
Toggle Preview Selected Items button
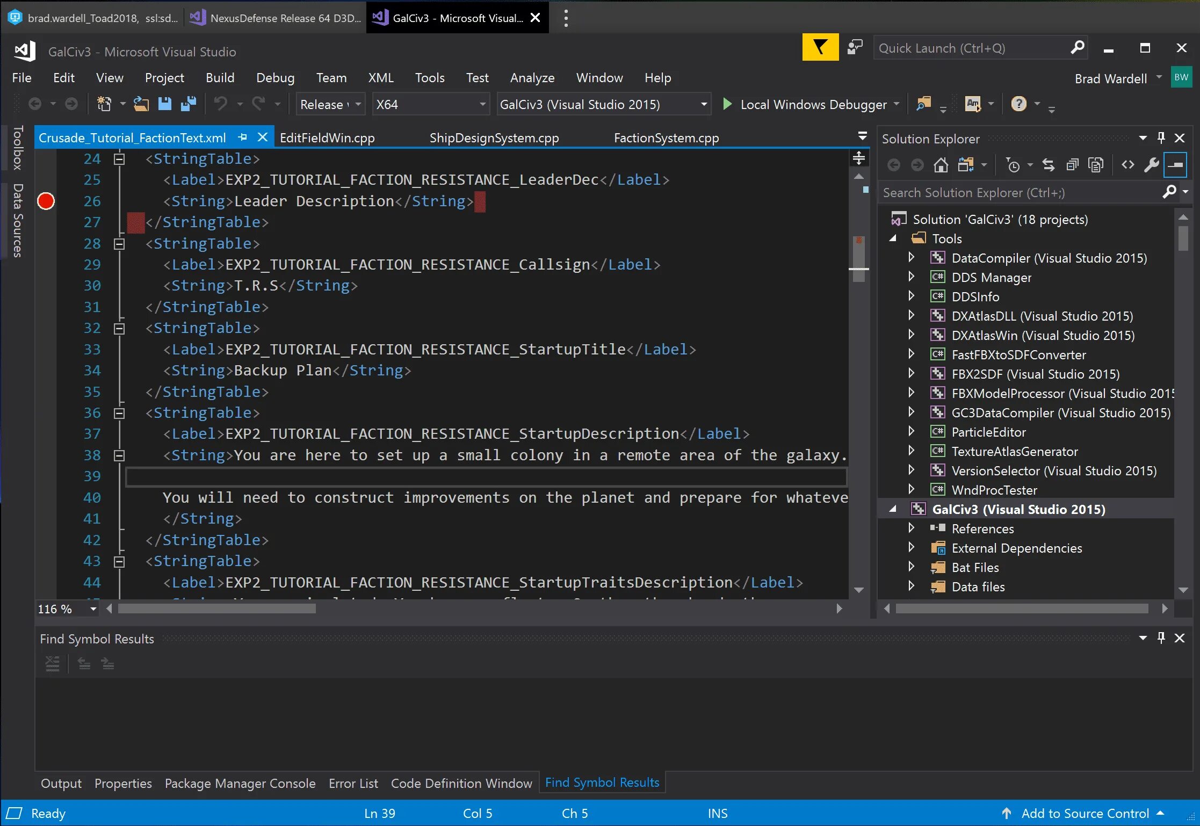click(x=1175, y=165)
